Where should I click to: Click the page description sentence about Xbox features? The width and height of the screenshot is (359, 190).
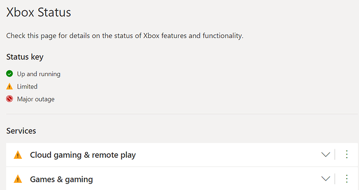(125, 36)
